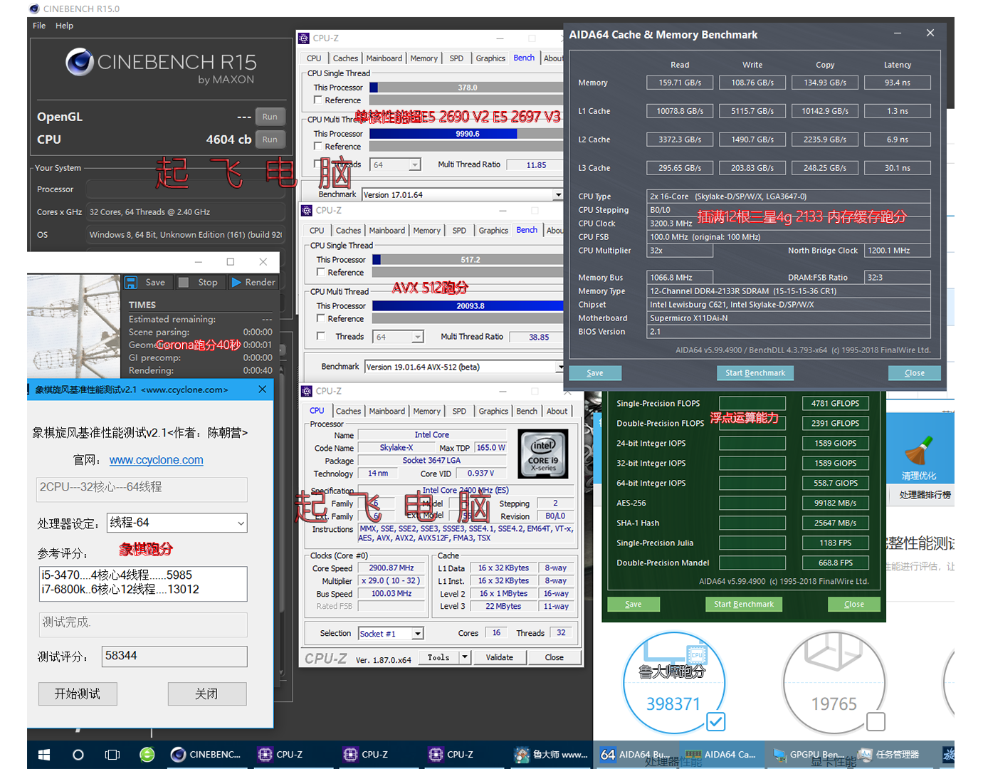Open About tab in bottom CPU-Z window

pos(557,412)
